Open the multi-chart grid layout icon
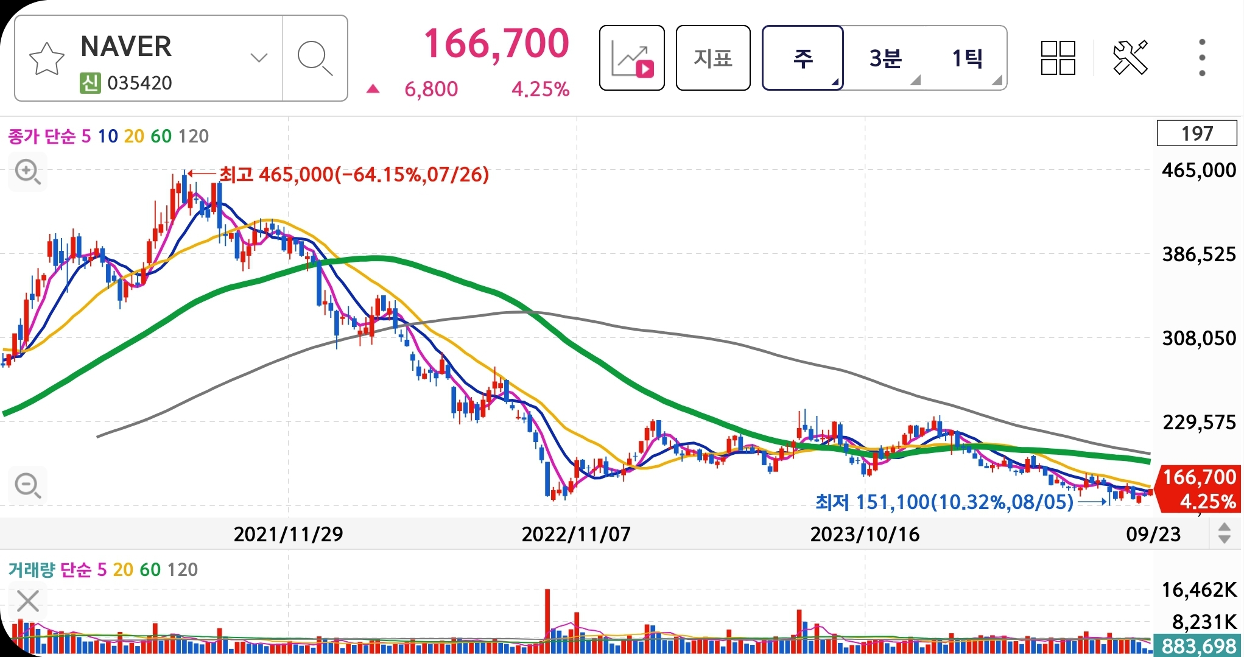Image resolution: width=1244 pixels, height=657 pixels. 1058,58
